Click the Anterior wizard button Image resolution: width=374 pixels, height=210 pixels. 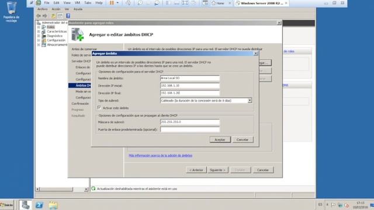click(x=196, y=170)
